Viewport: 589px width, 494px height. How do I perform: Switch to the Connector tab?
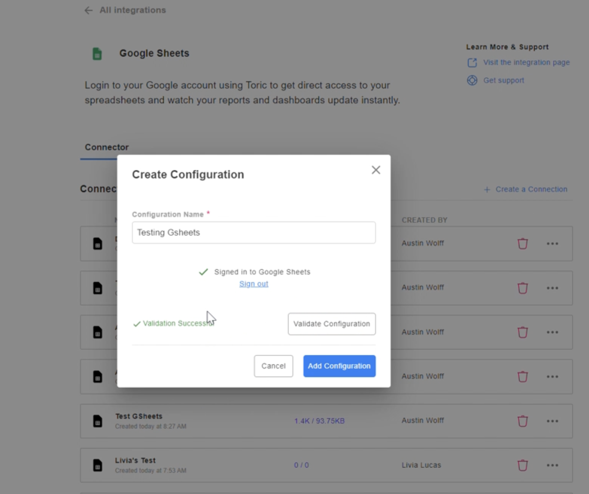(x=107, y=147)
